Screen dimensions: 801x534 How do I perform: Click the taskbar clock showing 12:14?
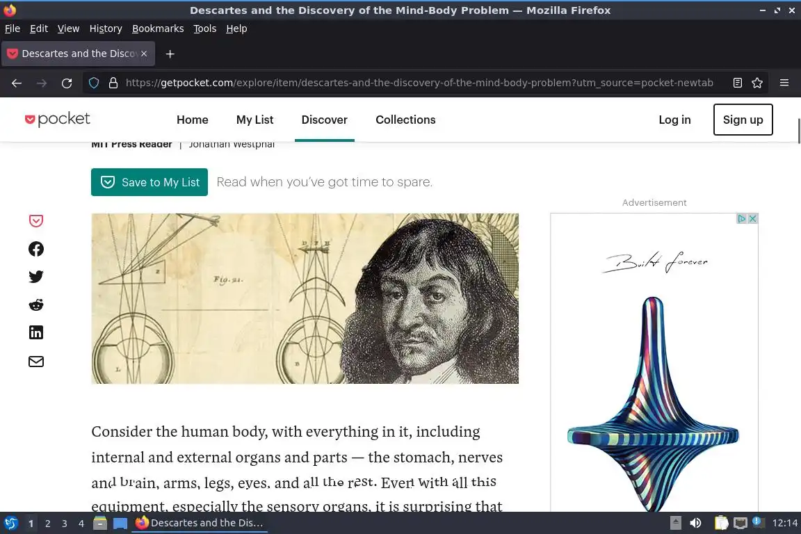(x=784, y=523)
